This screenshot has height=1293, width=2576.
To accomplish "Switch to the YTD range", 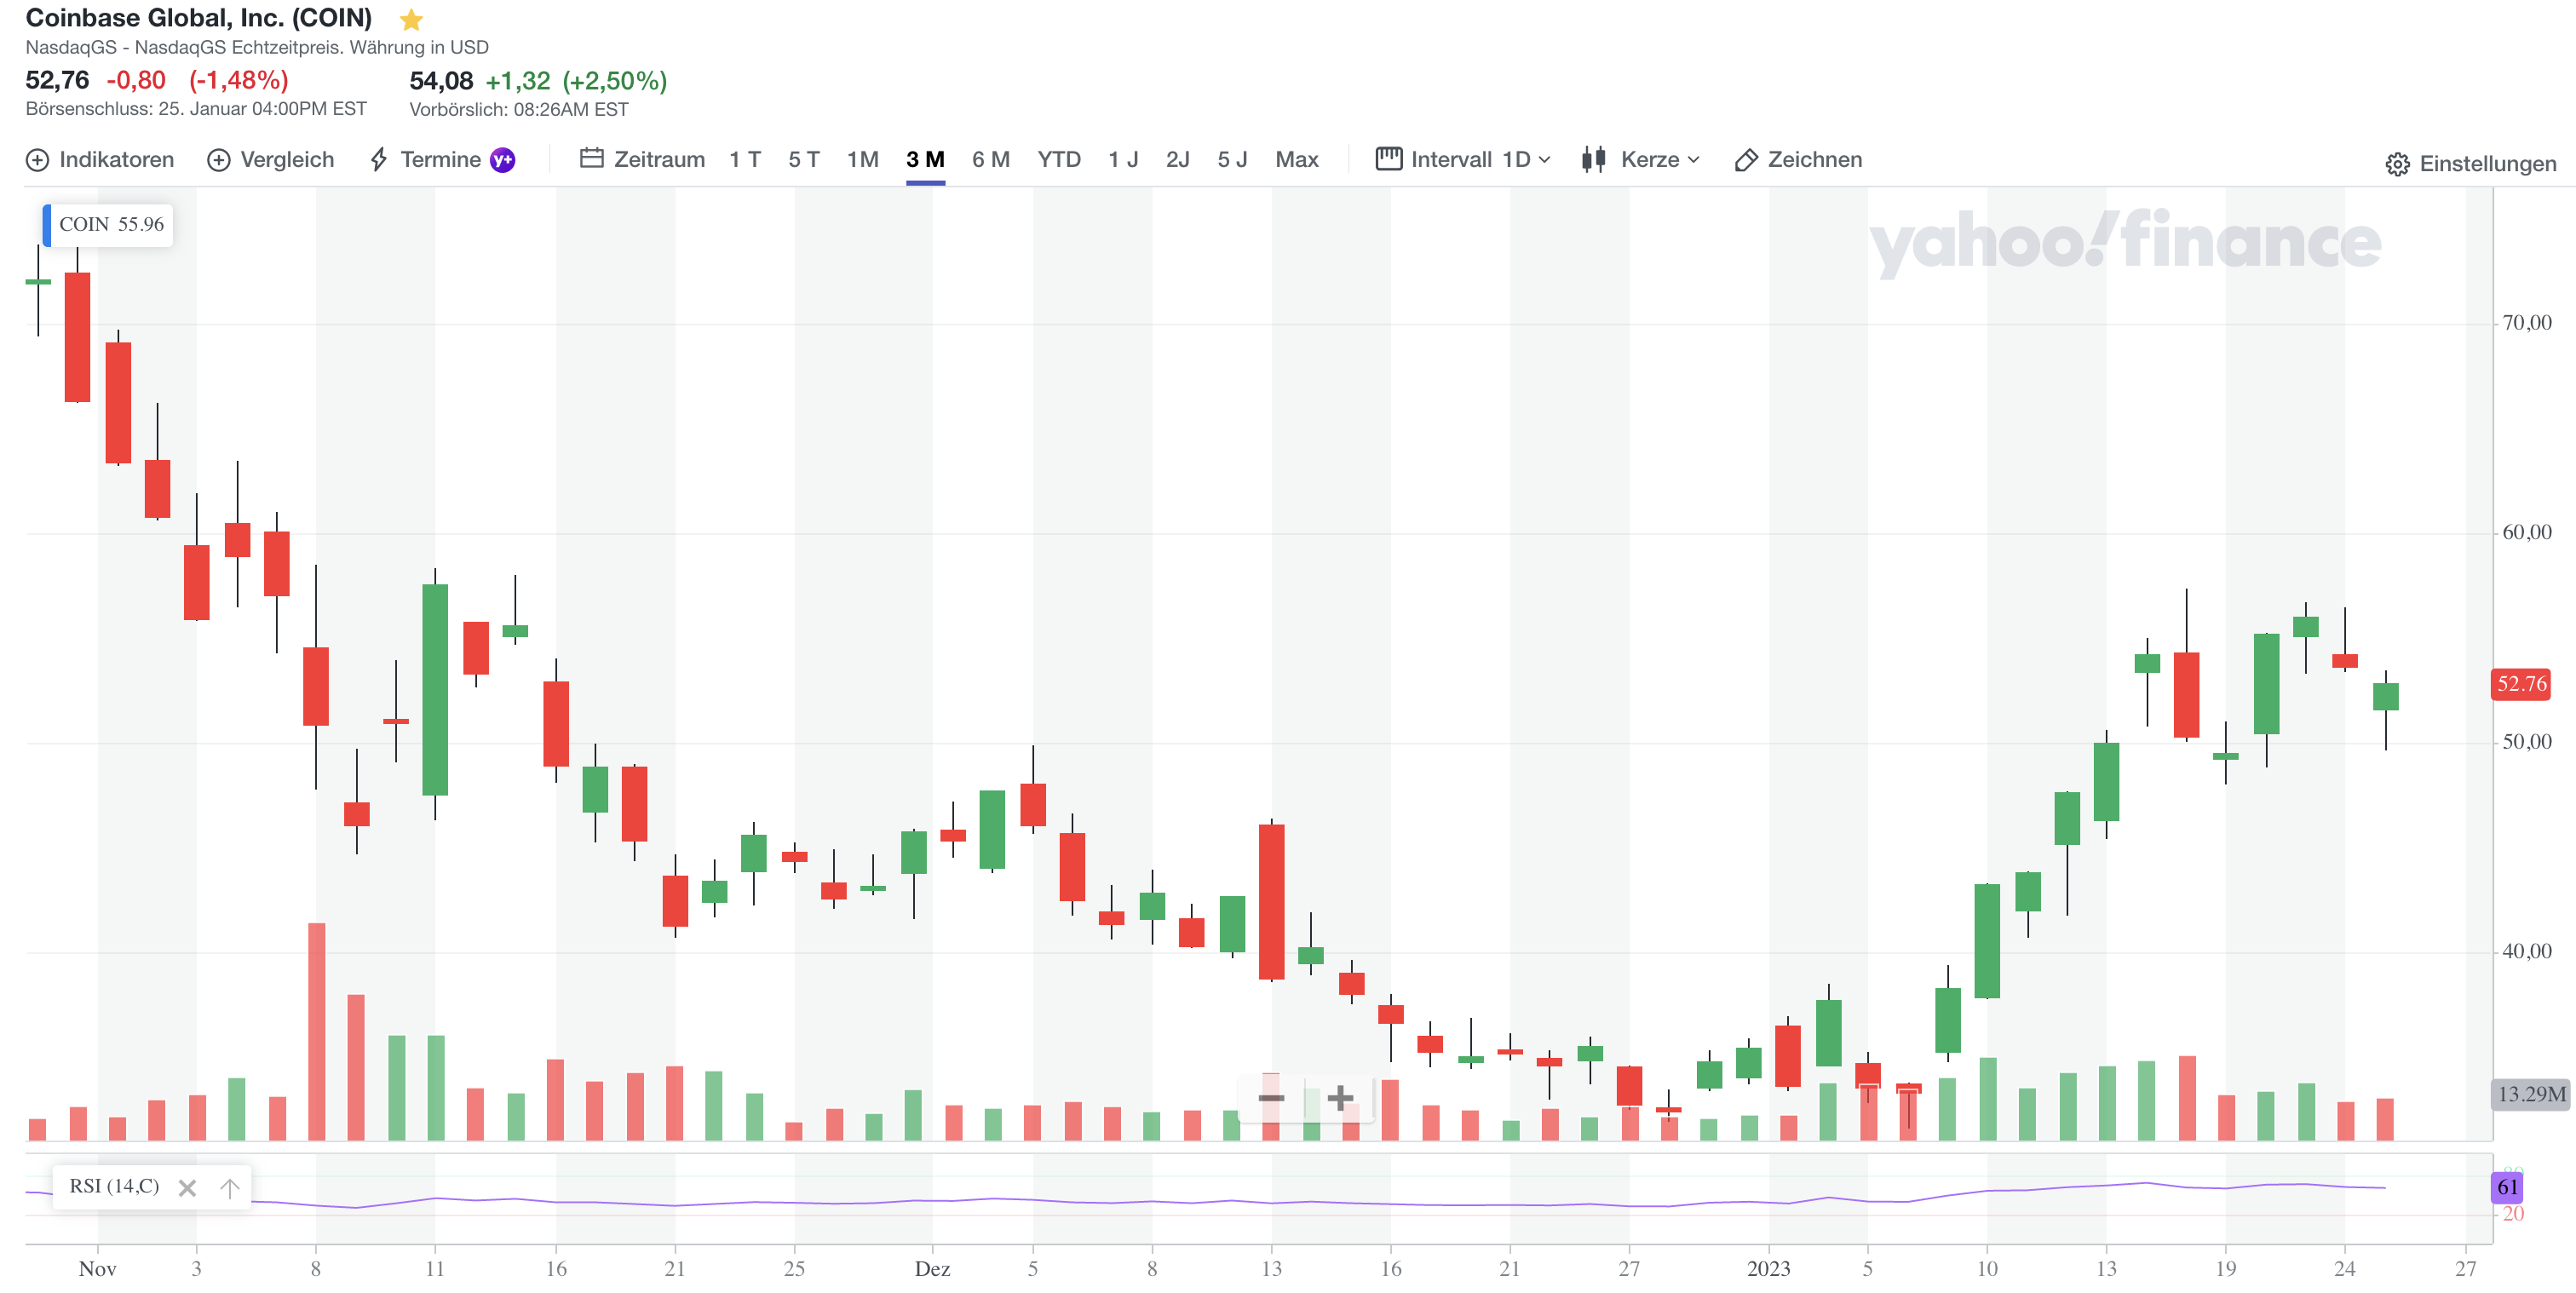I will 1058,160.
